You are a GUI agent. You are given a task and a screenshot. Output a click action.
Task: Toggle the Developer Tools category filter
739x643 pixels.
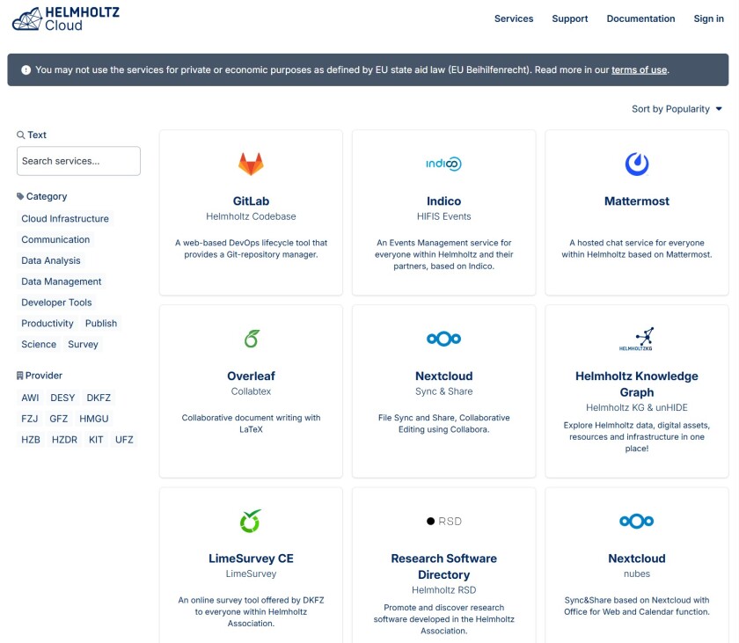56,303
